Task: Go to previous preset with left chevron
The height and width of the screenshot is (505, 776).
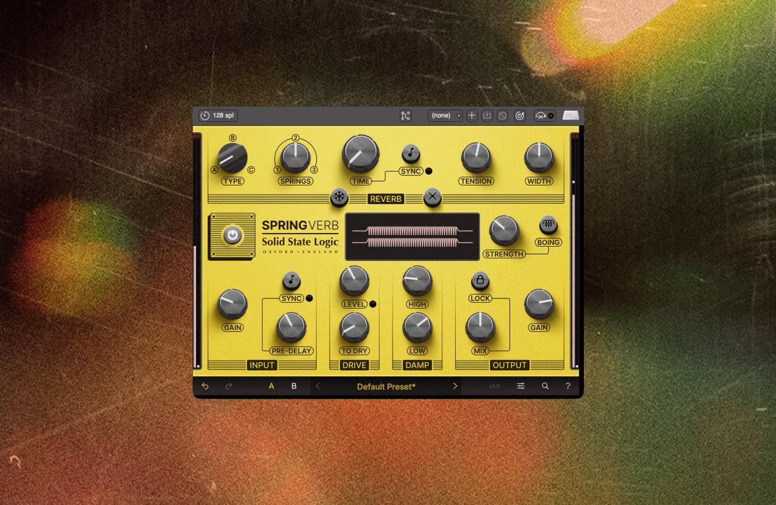Action: pos(318,386)
